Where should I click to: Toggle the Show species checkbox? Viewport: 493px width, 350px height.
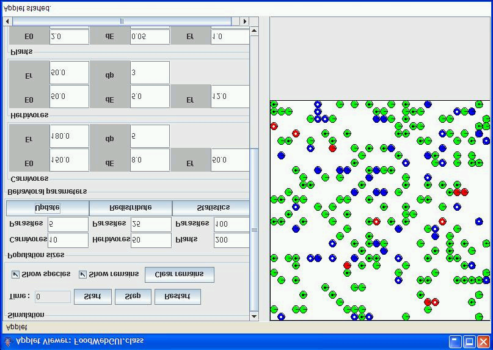coord(15,274)
